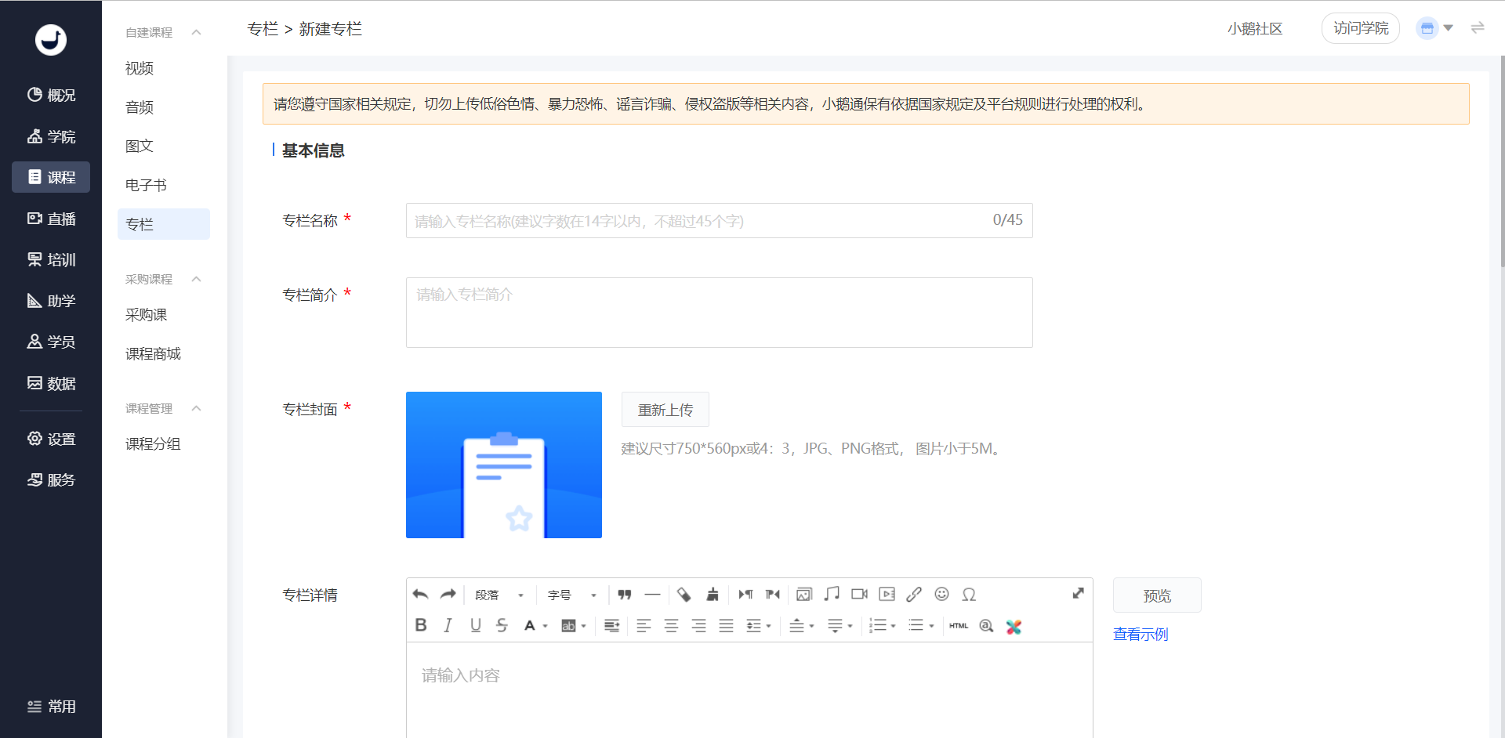Insert a video with the camera icon
The image size is (1505, 738).
click(859, 595)
